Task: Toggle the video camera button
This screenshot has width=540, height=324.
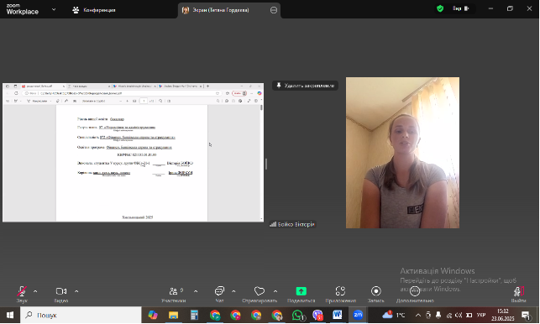Action: tap(61, 291)
